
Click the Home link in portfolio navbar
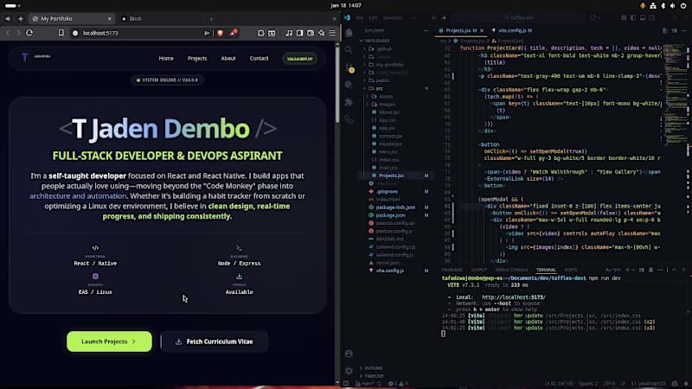point(166,58)
